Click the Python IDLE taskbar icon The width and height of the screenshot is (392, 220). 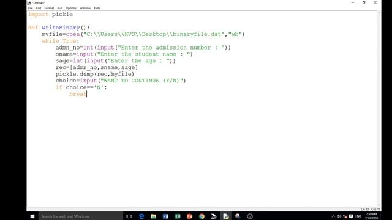[226, 216]
